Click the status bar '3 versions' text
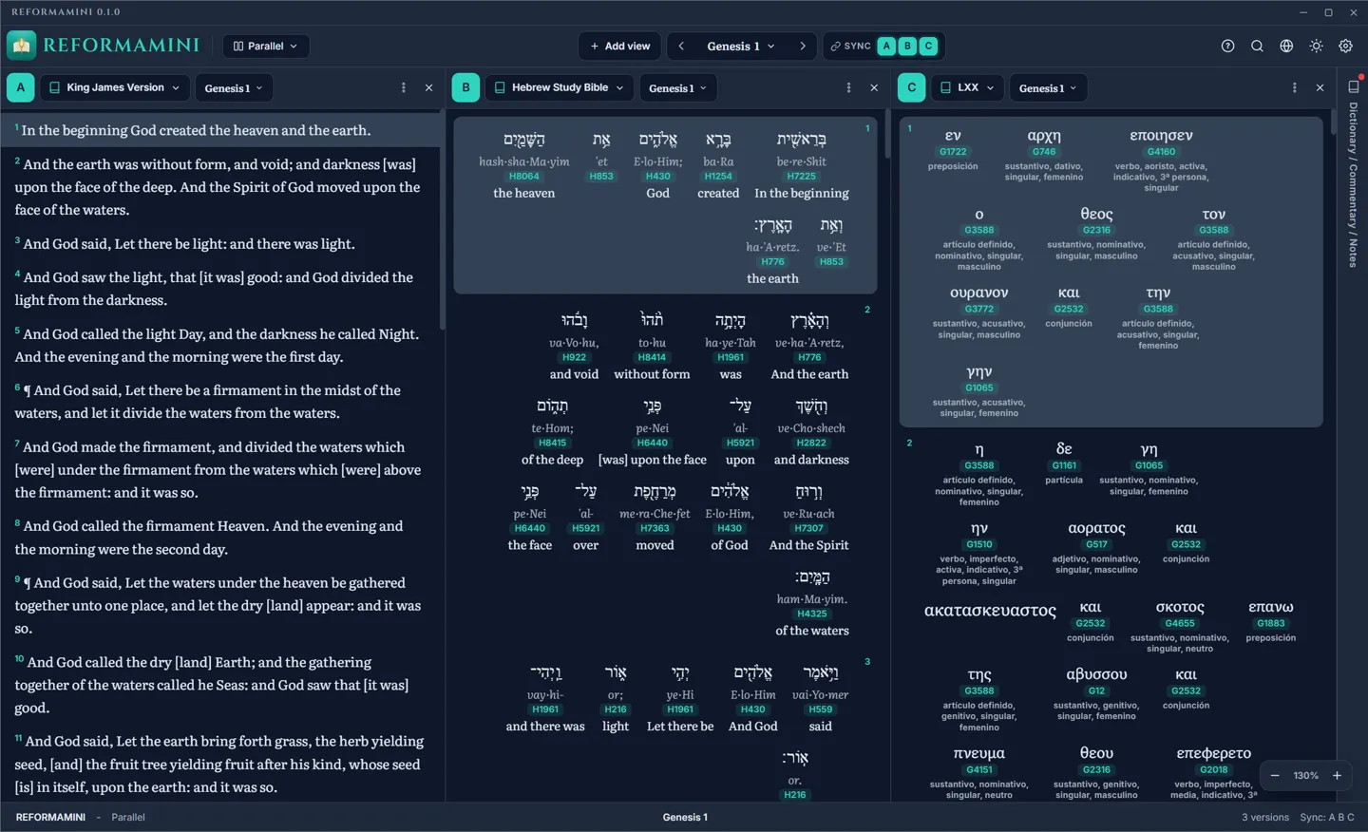1368x832 pixels. coord(1264,818)
